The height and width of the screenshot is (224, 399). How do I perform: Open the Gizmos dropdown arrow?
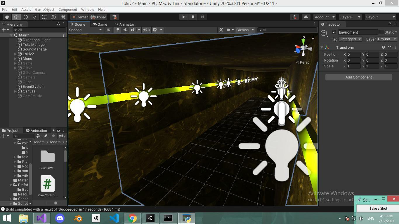pyautogui.click(x=252, y=30)
